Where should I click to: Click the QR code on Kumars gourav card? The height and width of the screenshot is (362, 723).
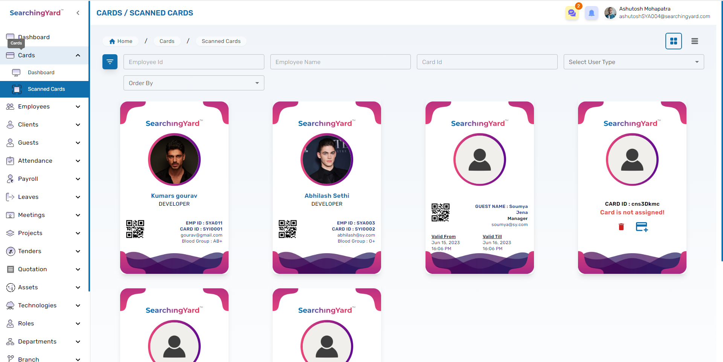pos(135,229)
